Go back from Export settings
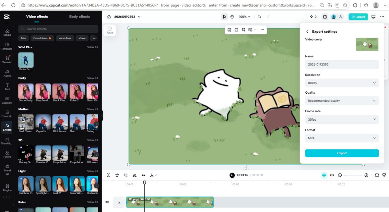389x212 pixels. tap(307, 32)
